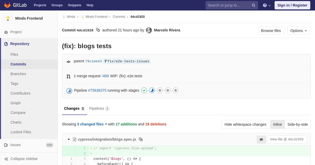This screenshot has height=165, width=315.
Task: Open merge request !489 link
Action: coord(105,76)
